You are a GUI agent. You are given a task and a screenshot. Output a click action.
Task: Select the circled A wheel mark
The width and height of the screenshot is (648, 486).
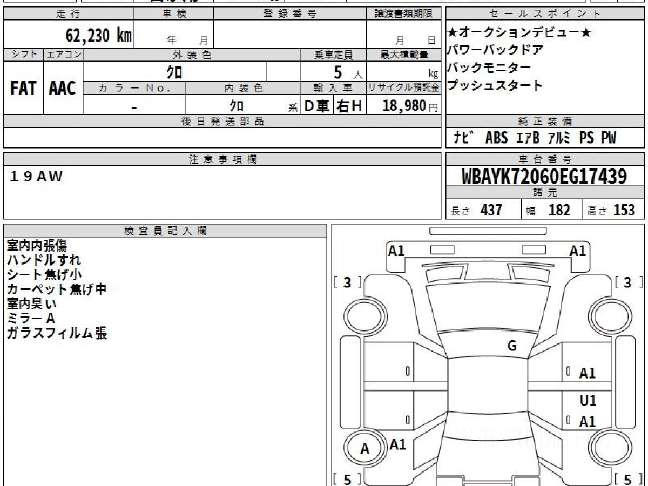364,449
